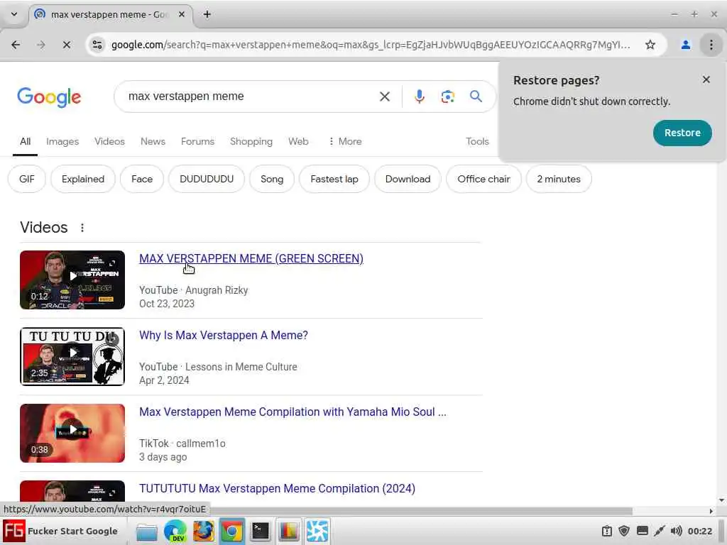Viewport: 727px width, 545px height.
Task: Launch Firefox from taskbar
Action: point(204,532)
